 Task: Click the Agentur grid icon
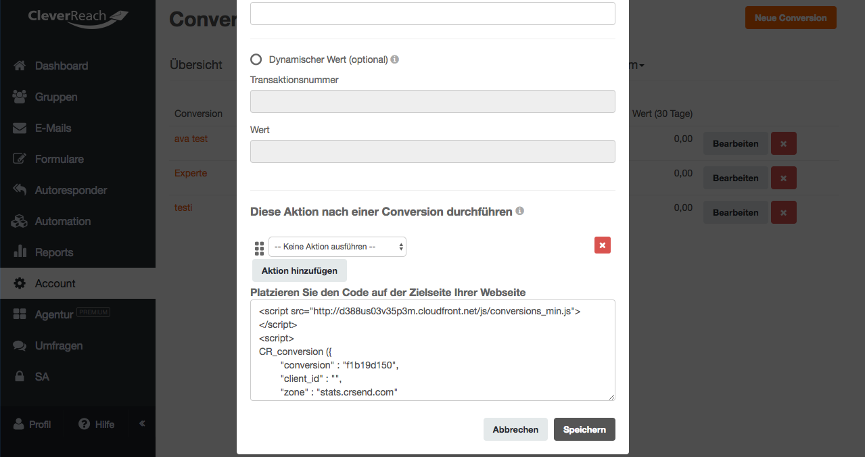(20, 314)
